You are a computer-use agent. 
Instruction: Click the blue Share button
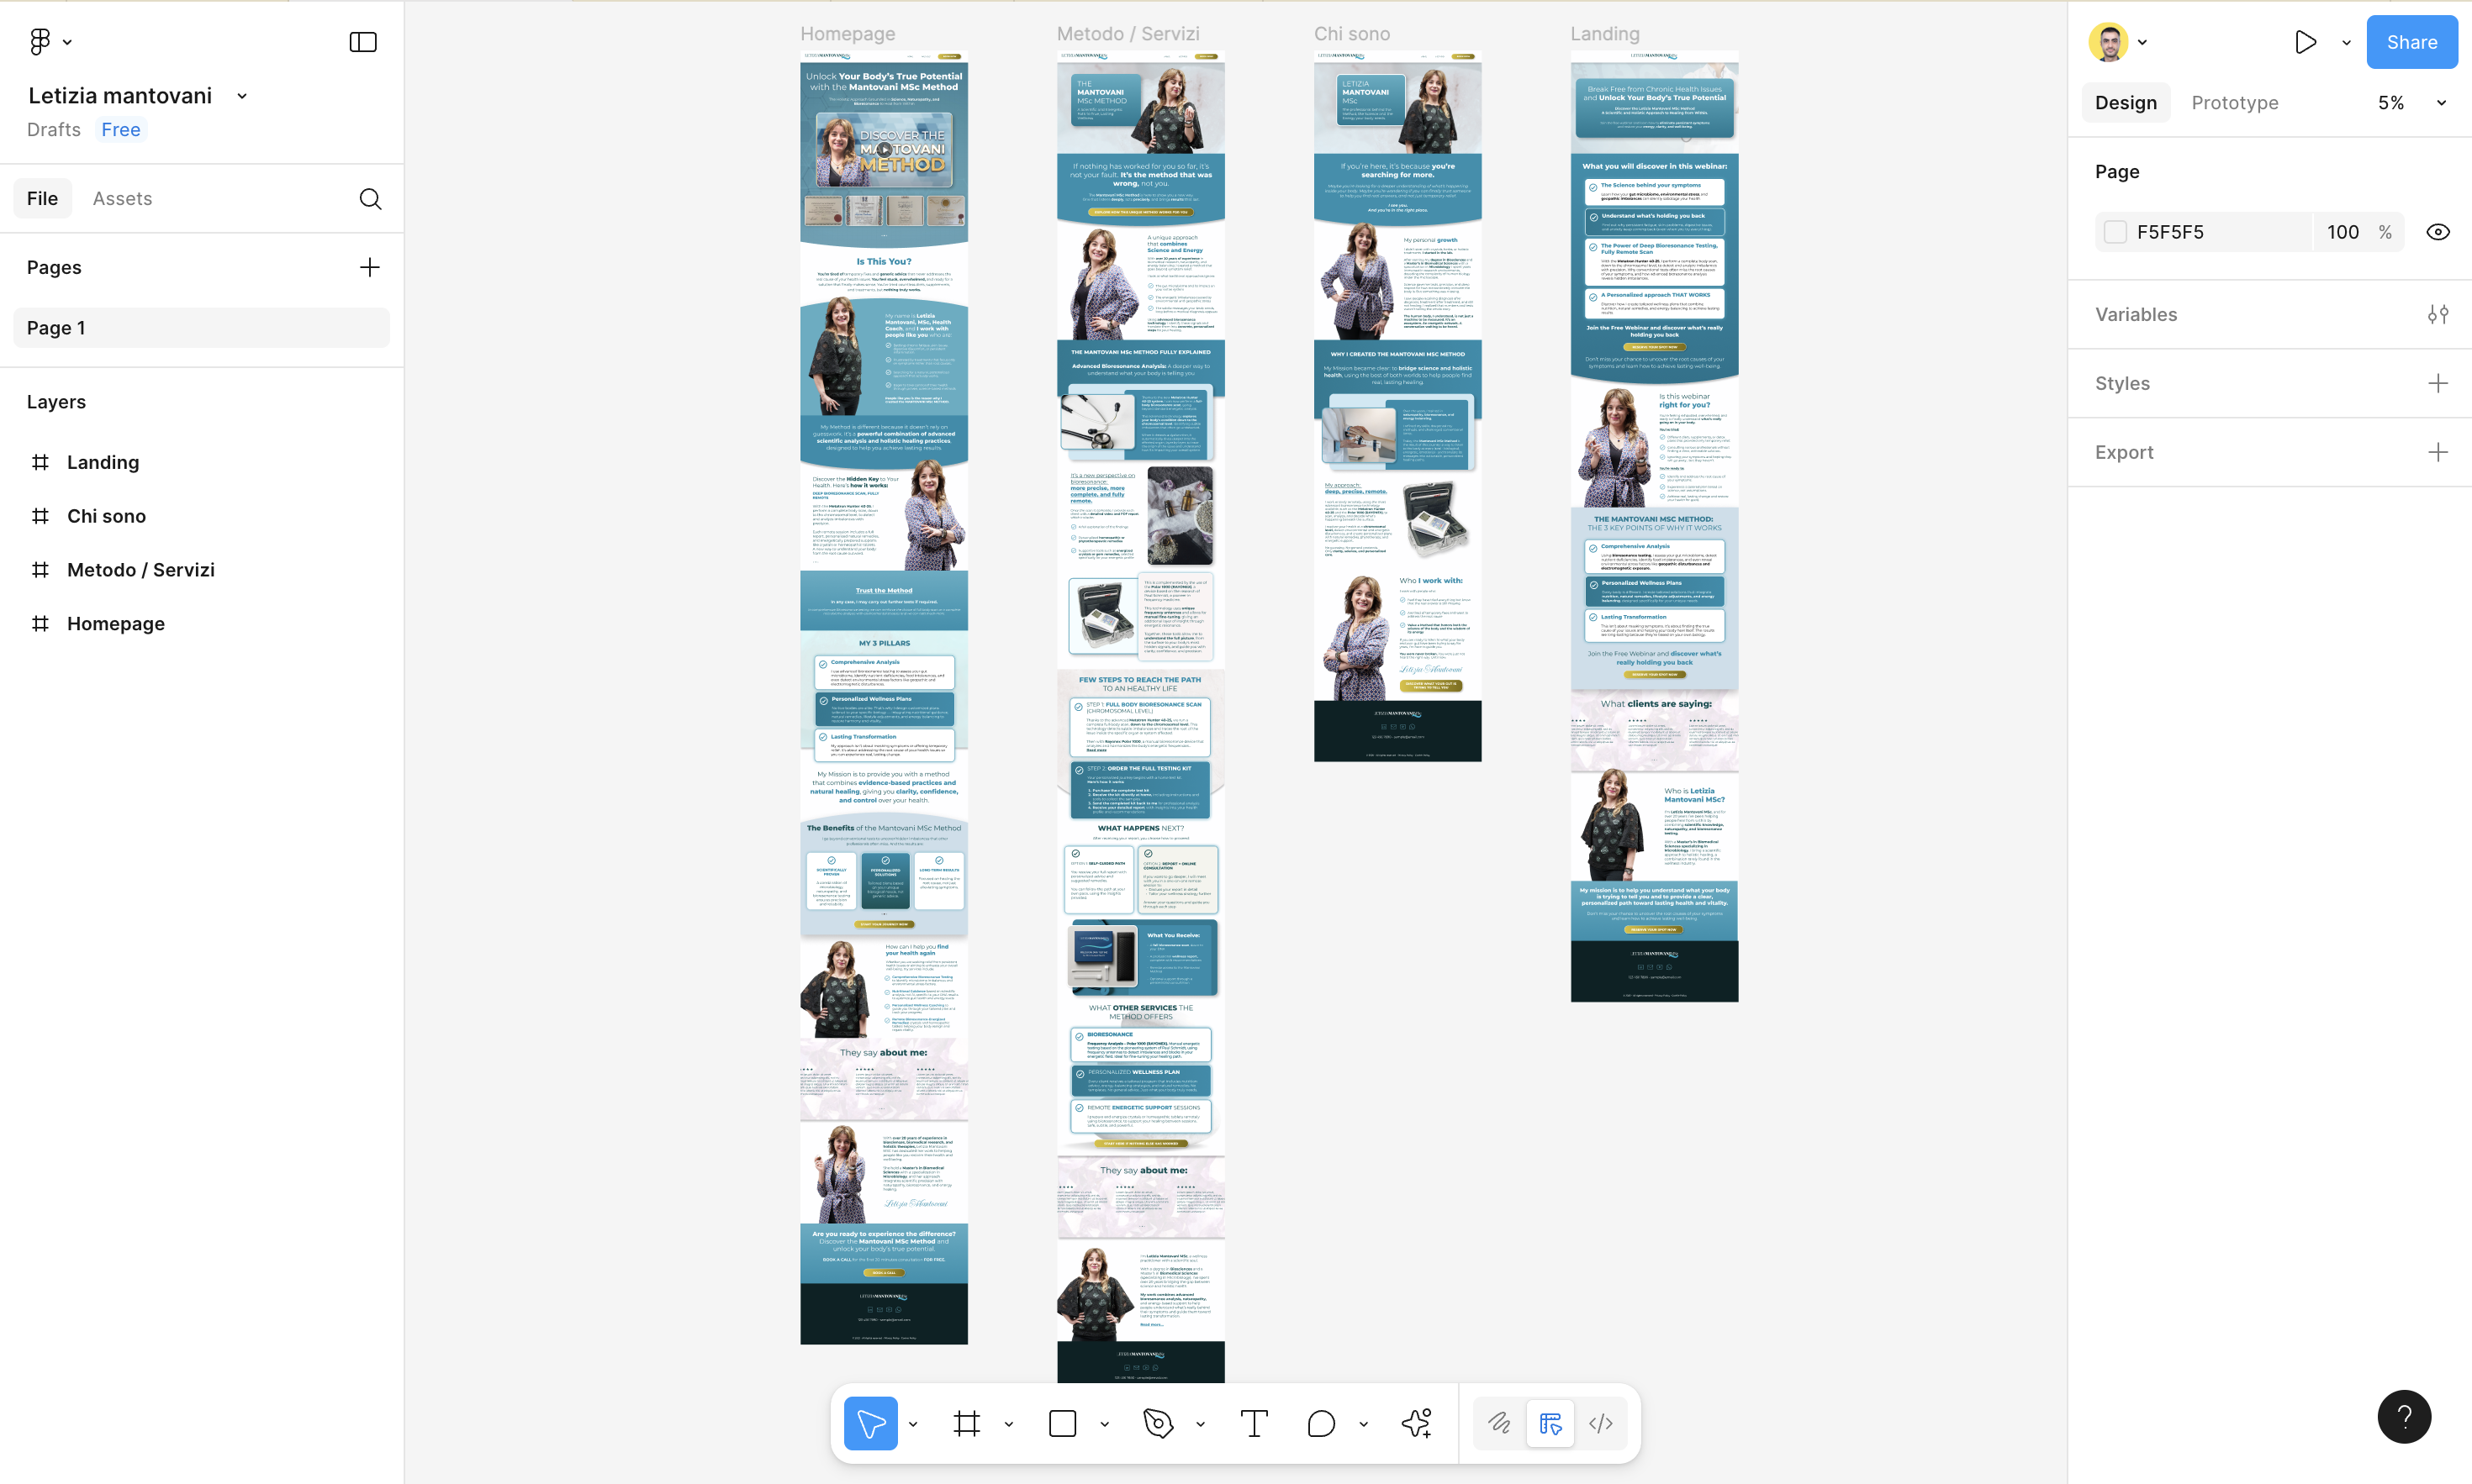[x=2411, y=42]
